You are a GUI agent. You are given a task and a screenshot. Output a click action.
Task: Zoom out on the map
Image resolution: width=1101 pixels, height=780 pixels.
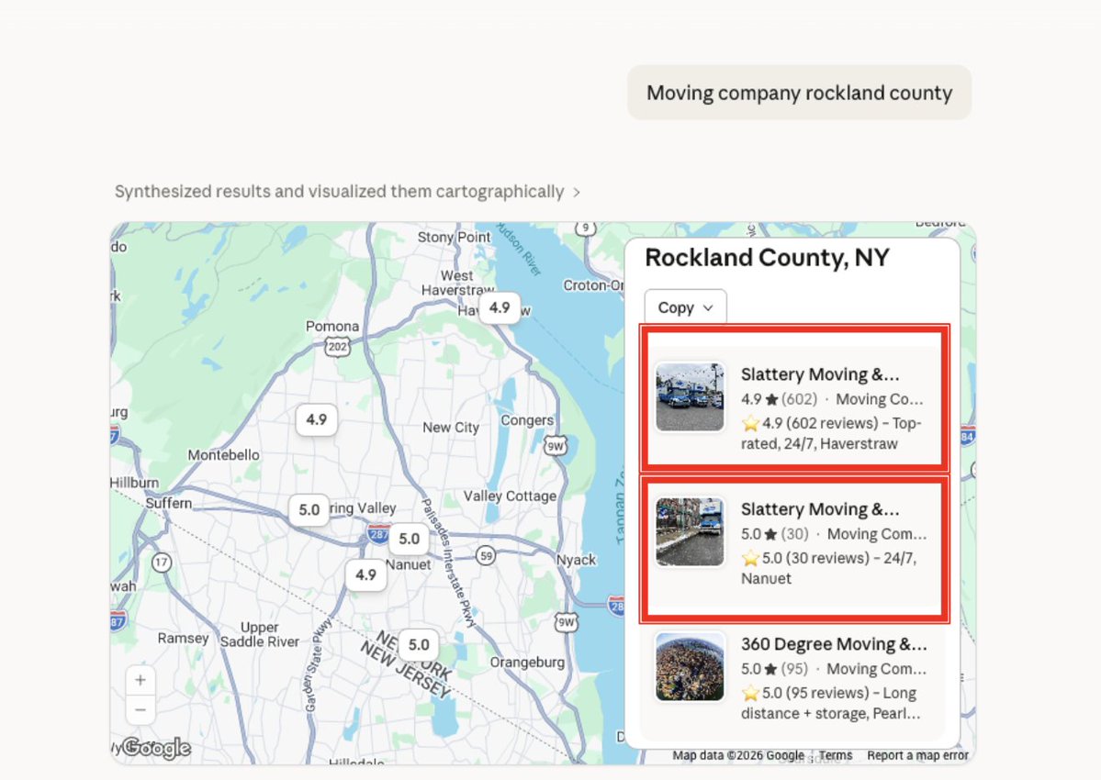point(140,709)
